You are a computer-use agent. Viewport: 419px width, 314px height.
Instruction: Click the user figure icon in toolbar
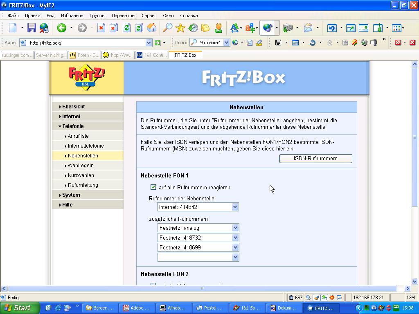pos(219,28)
